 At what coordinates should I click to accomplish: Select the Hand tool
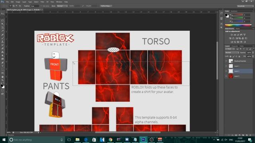[x=2, y=77]
